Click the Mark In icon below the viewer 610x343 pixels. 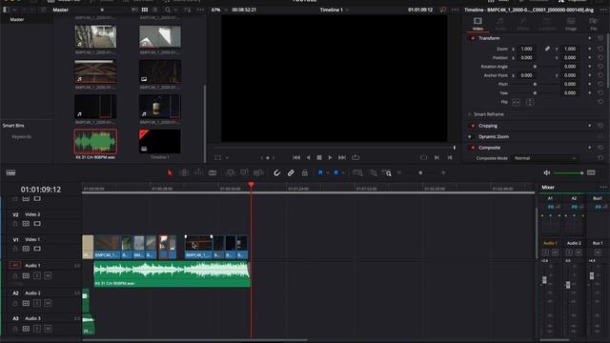tap(437, 157)
